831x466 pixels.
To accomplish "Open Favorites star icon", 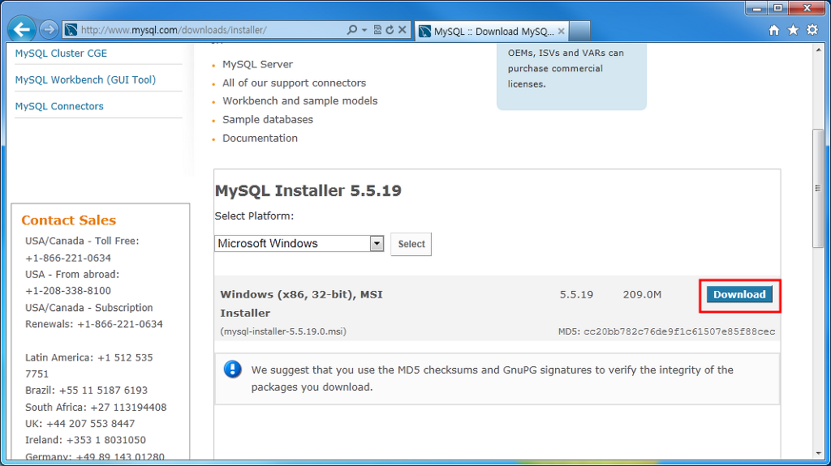I will pos(794,30).
